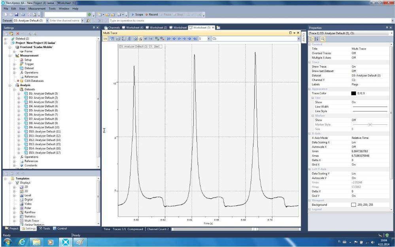This screenshot has height=247, width=395.
Task: Toggle the Overlaid Traces value Off
Action: 354,53
